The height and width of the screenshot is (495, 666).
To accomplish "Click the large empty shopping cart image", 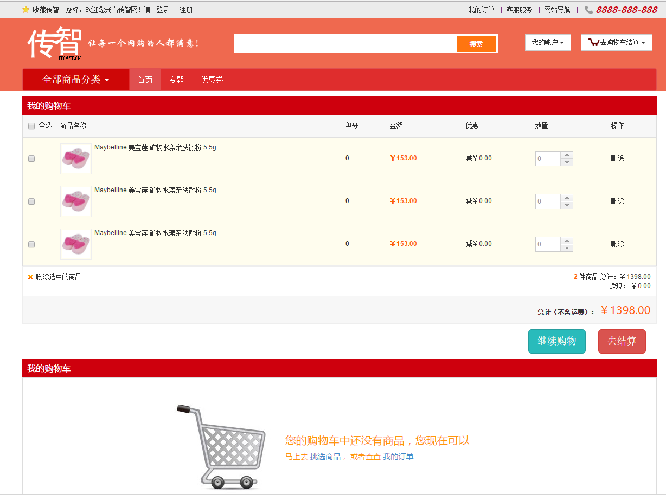I will 221,446.
